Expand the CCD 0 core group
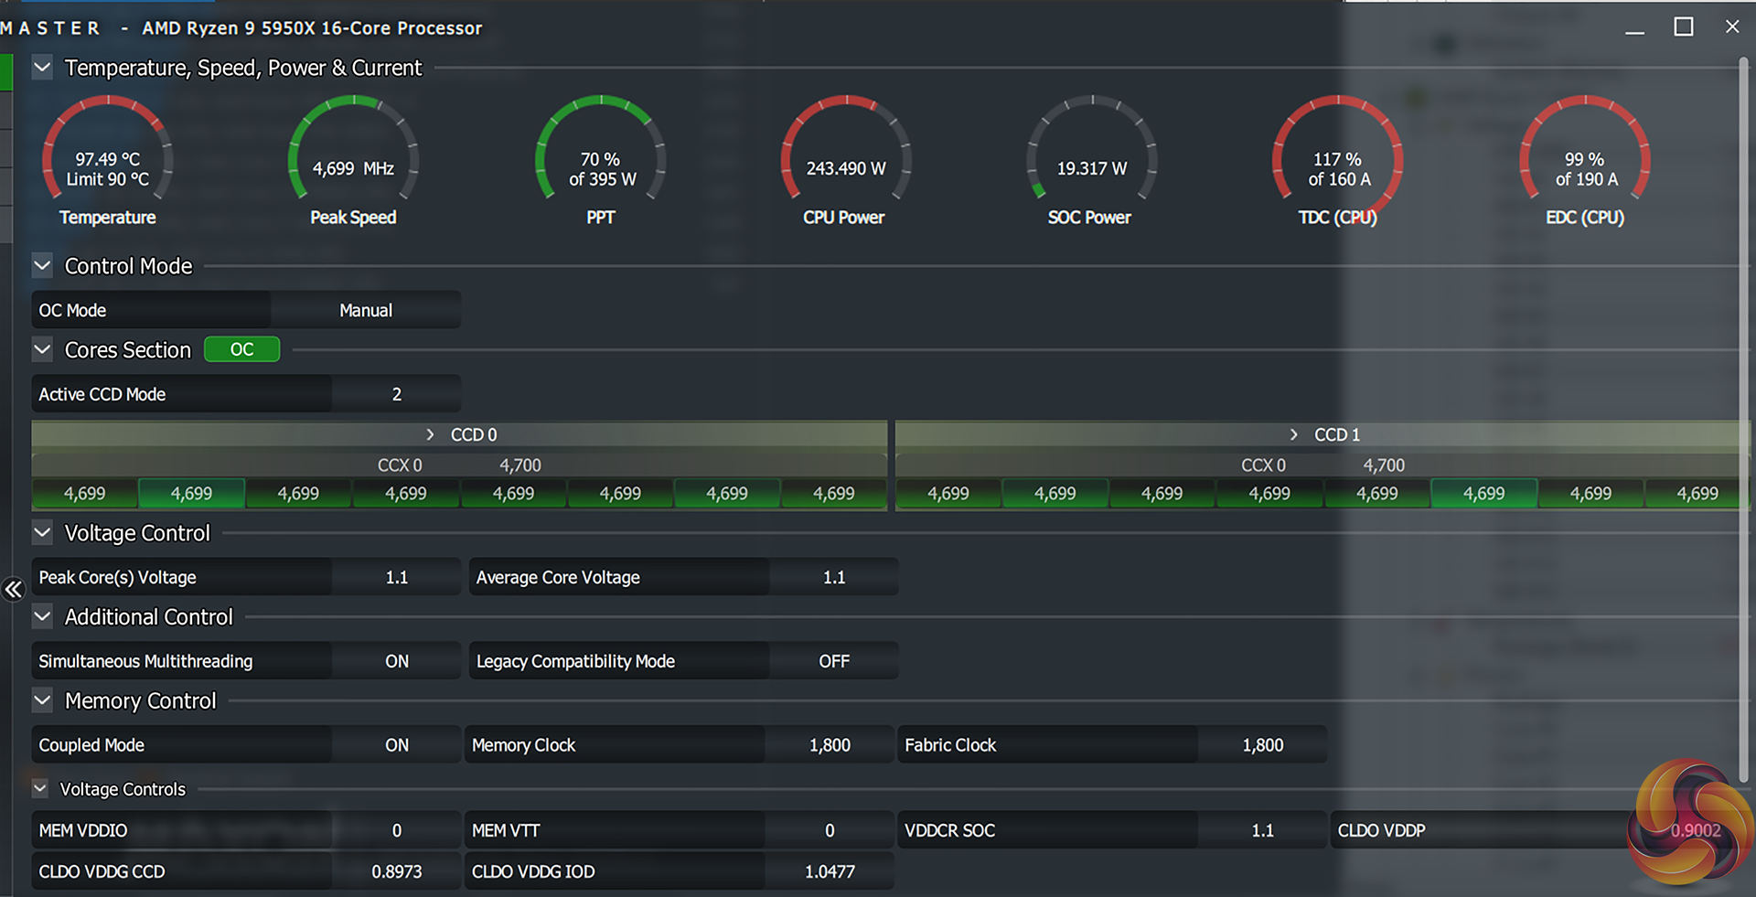 [x=430, y=434]
